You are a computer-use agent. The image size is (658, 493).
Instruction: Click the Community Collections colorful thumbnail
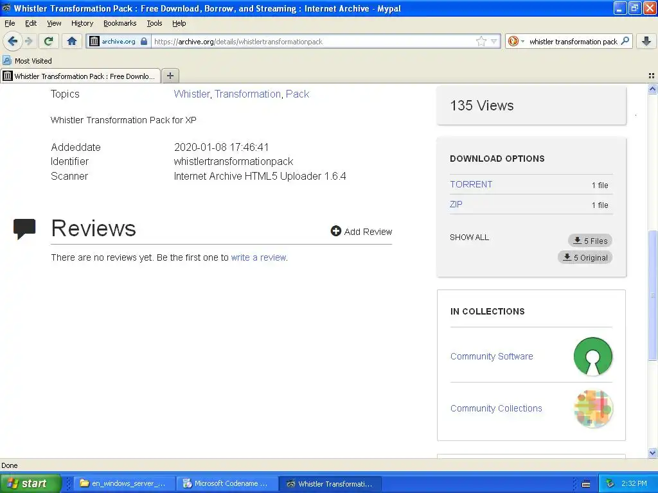tap(593, 409)
